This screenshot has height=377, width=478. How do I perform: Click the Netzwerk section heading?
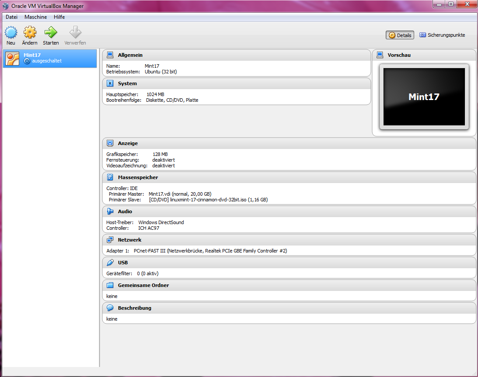[x=129, y=240]
